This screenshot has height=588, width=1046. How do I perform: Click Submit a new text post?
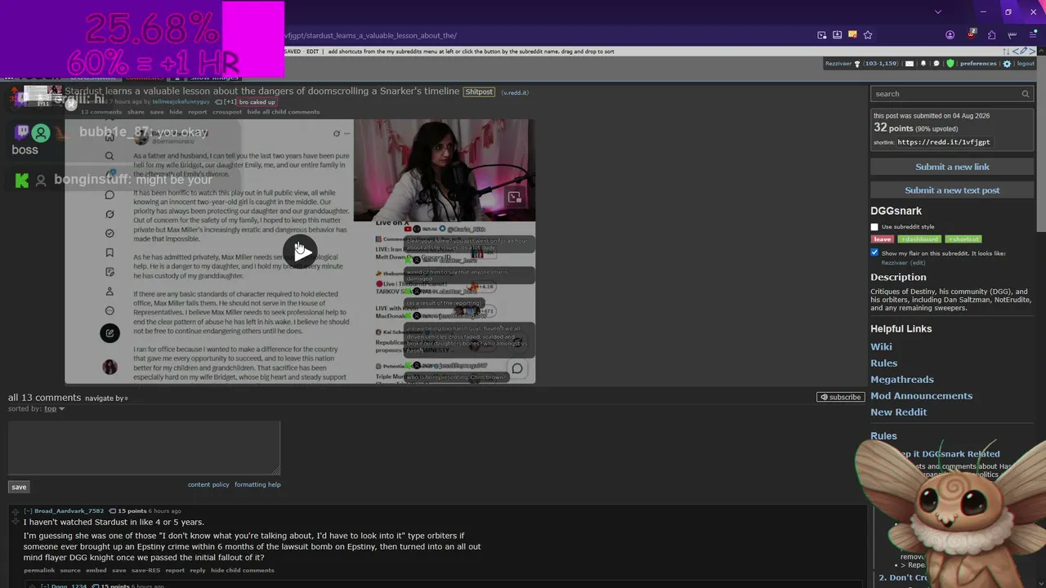952,190
